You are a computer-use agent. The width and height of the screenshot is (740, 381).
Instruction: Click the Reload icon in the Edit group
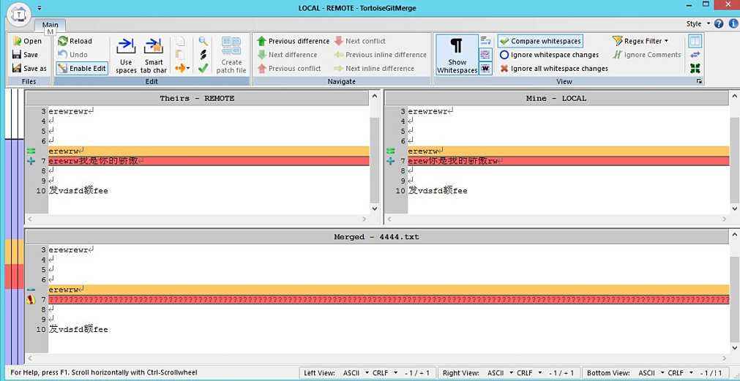point(63,42)
